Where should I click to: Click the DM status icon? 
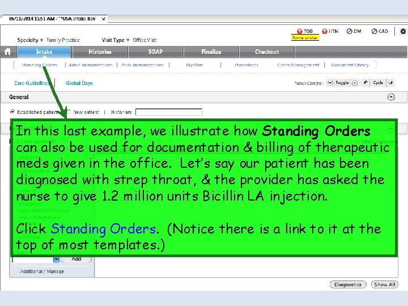pos(349,31)
